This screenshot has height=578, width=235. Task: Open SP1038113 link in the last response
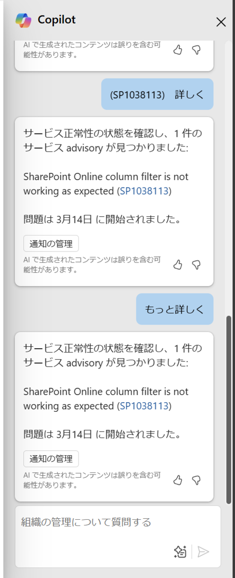(144, 406)
